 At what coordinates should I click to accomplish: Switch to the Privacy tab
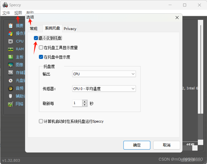click(70, 29)
